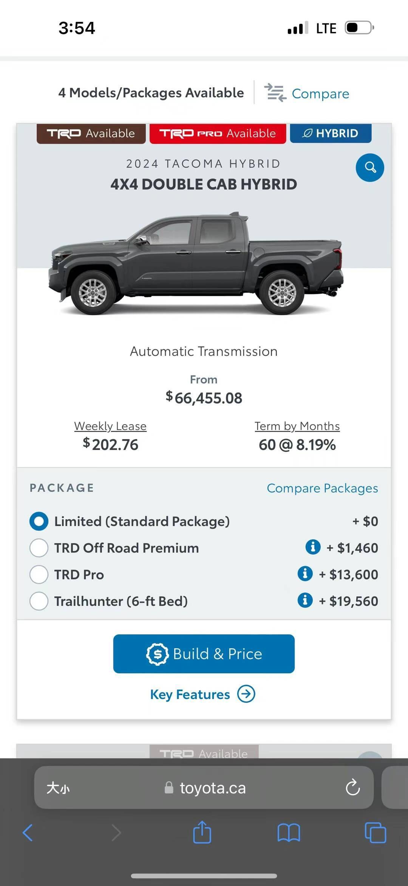Select Trailhunter (6-ft Bed) radio option
Image resolution: width=408 pixels, height=886 pixels.
[39, 601]
